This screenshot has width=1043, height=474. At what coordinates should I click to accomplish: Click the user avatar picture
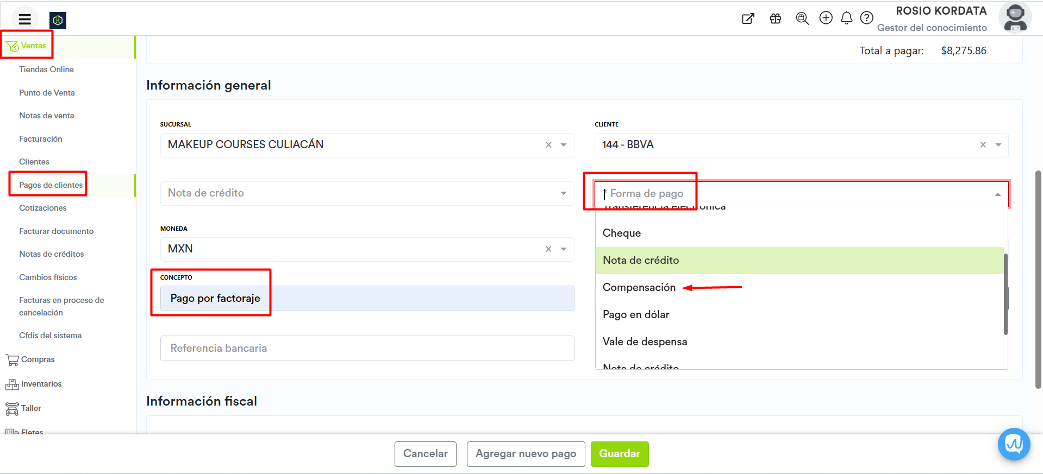pos(1014,17)
